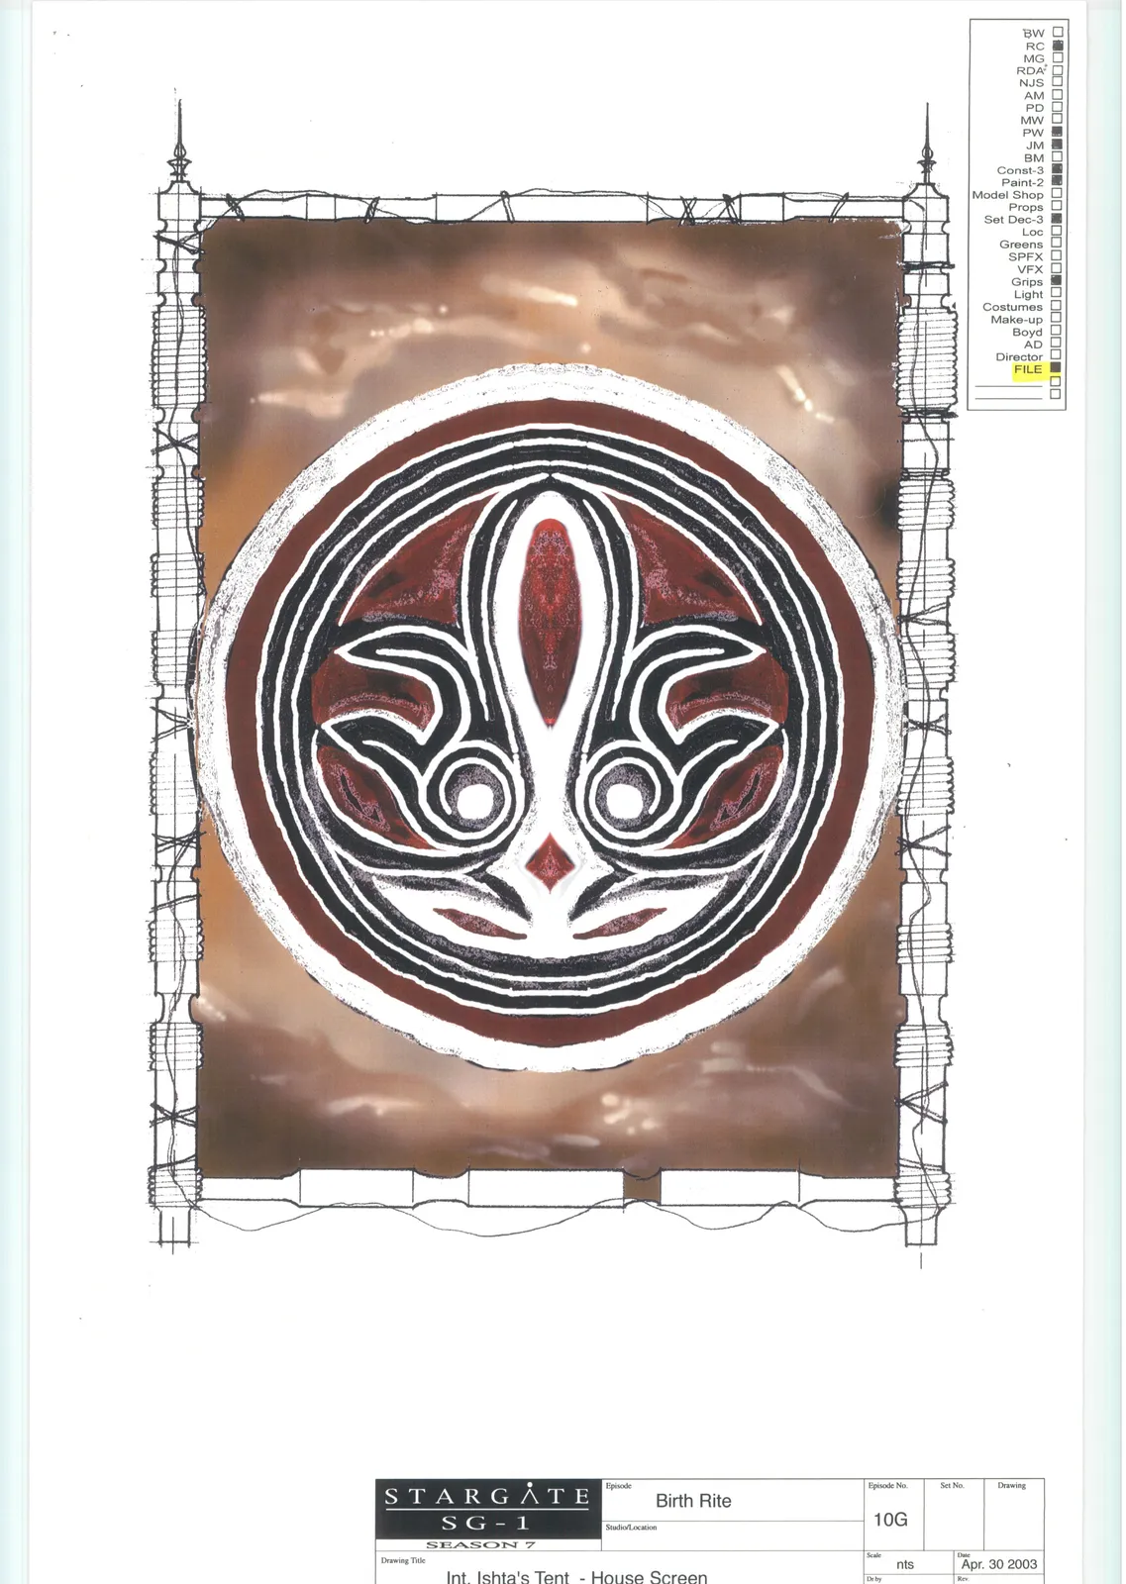
Task: Select the date 'Apr. 30 2003'
Action: click(x=999, y=1564)
